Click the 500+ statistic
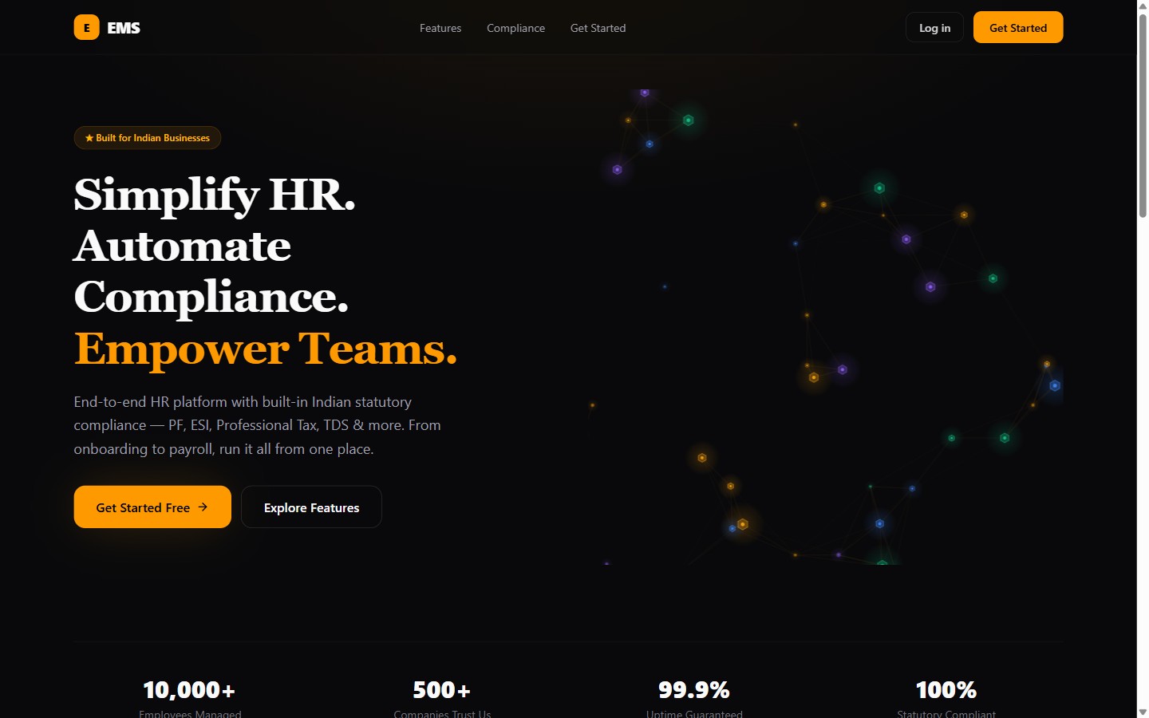Viewport: 1149px width, 718px height. click(442, 689)
